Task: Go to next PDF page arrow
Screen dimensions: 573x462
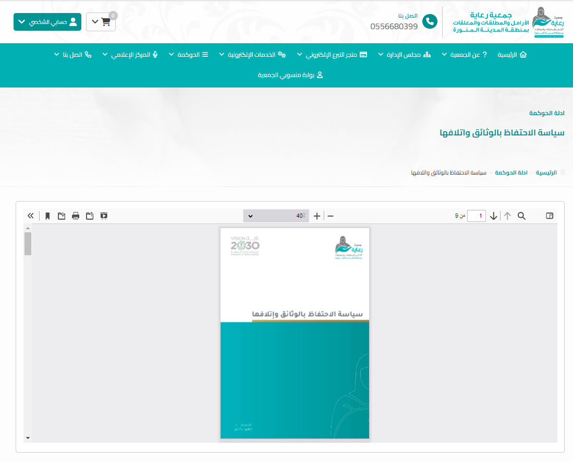Action: (x=494, y=216)
